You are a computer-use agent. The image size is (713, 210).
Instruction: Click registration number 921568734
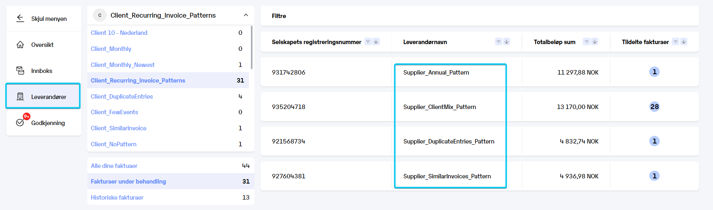(x=289, y=141)
